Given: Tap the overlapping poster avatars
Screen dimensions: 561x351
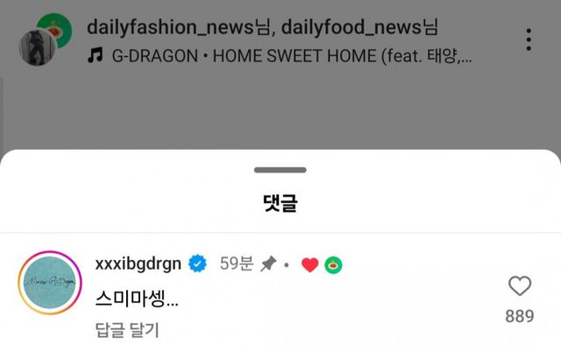Looking at the screenshot, I should click(46, 39).
